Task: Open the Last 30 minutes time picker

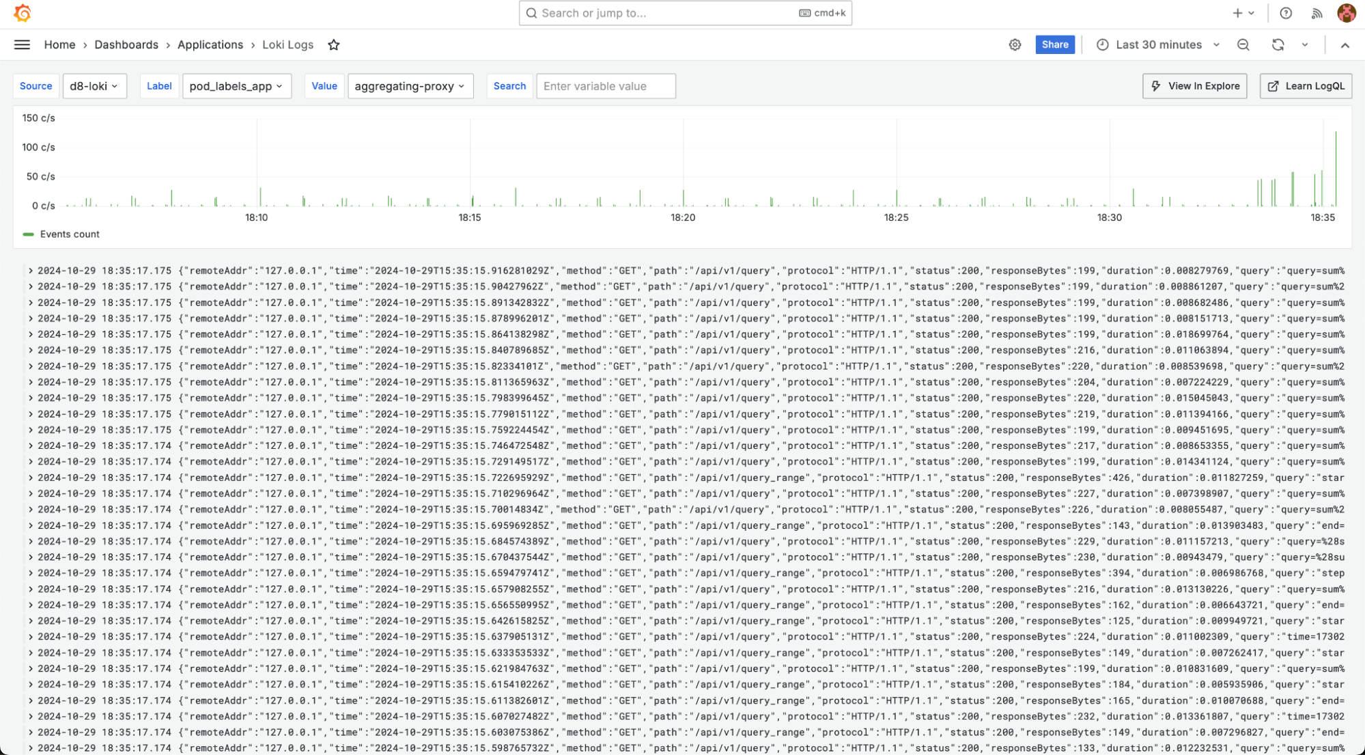Action: [x=1158, y=45]
